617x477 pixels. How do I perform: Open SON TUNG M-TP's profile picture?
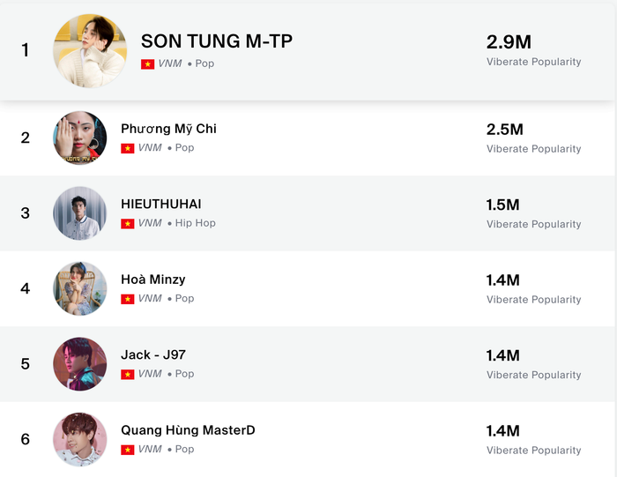click(x=90, y=50)
